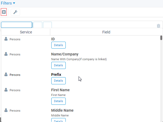Open the wrench settings tool

15,12
